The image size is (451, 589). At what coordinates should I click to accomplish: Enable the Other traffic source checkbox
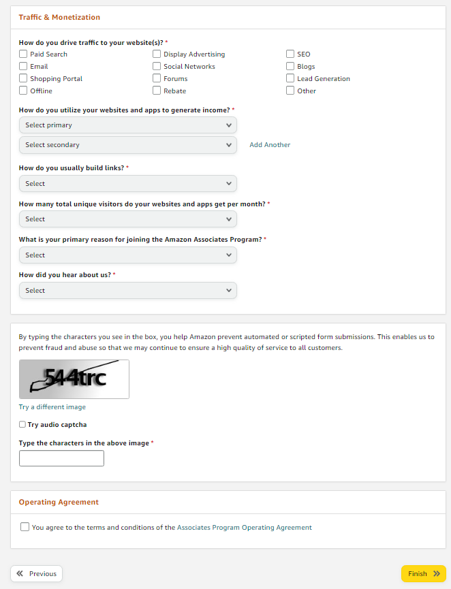tap(290, 91)
